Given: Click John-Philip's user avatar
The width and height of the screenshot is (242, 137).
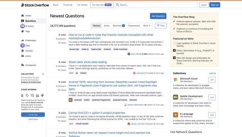Looking at the screenshot, I should (129, 54).
